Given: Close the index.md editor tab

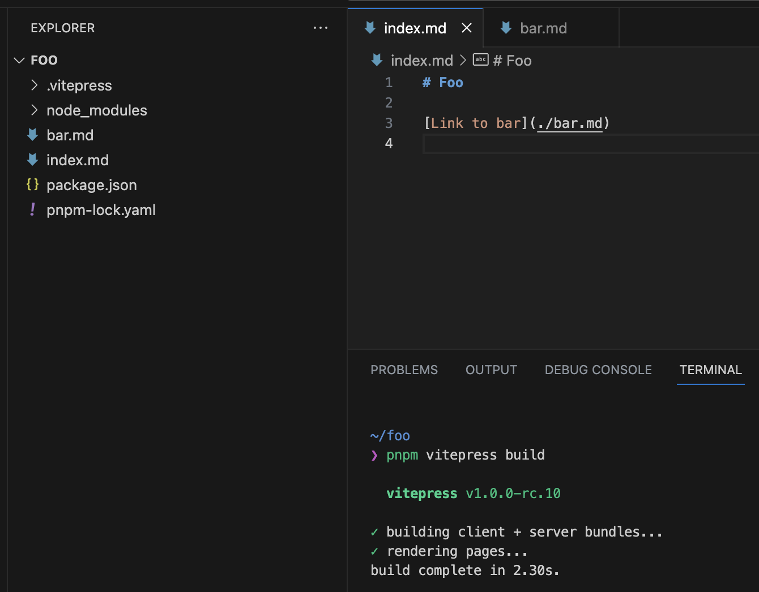Looking at the screenshot, I should pyautogui.click(x=466, y=28).
